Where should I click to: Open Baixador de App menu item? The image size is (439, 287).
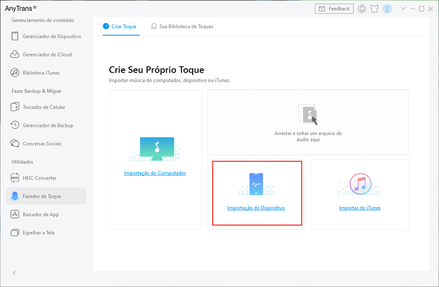pos(46,214)
